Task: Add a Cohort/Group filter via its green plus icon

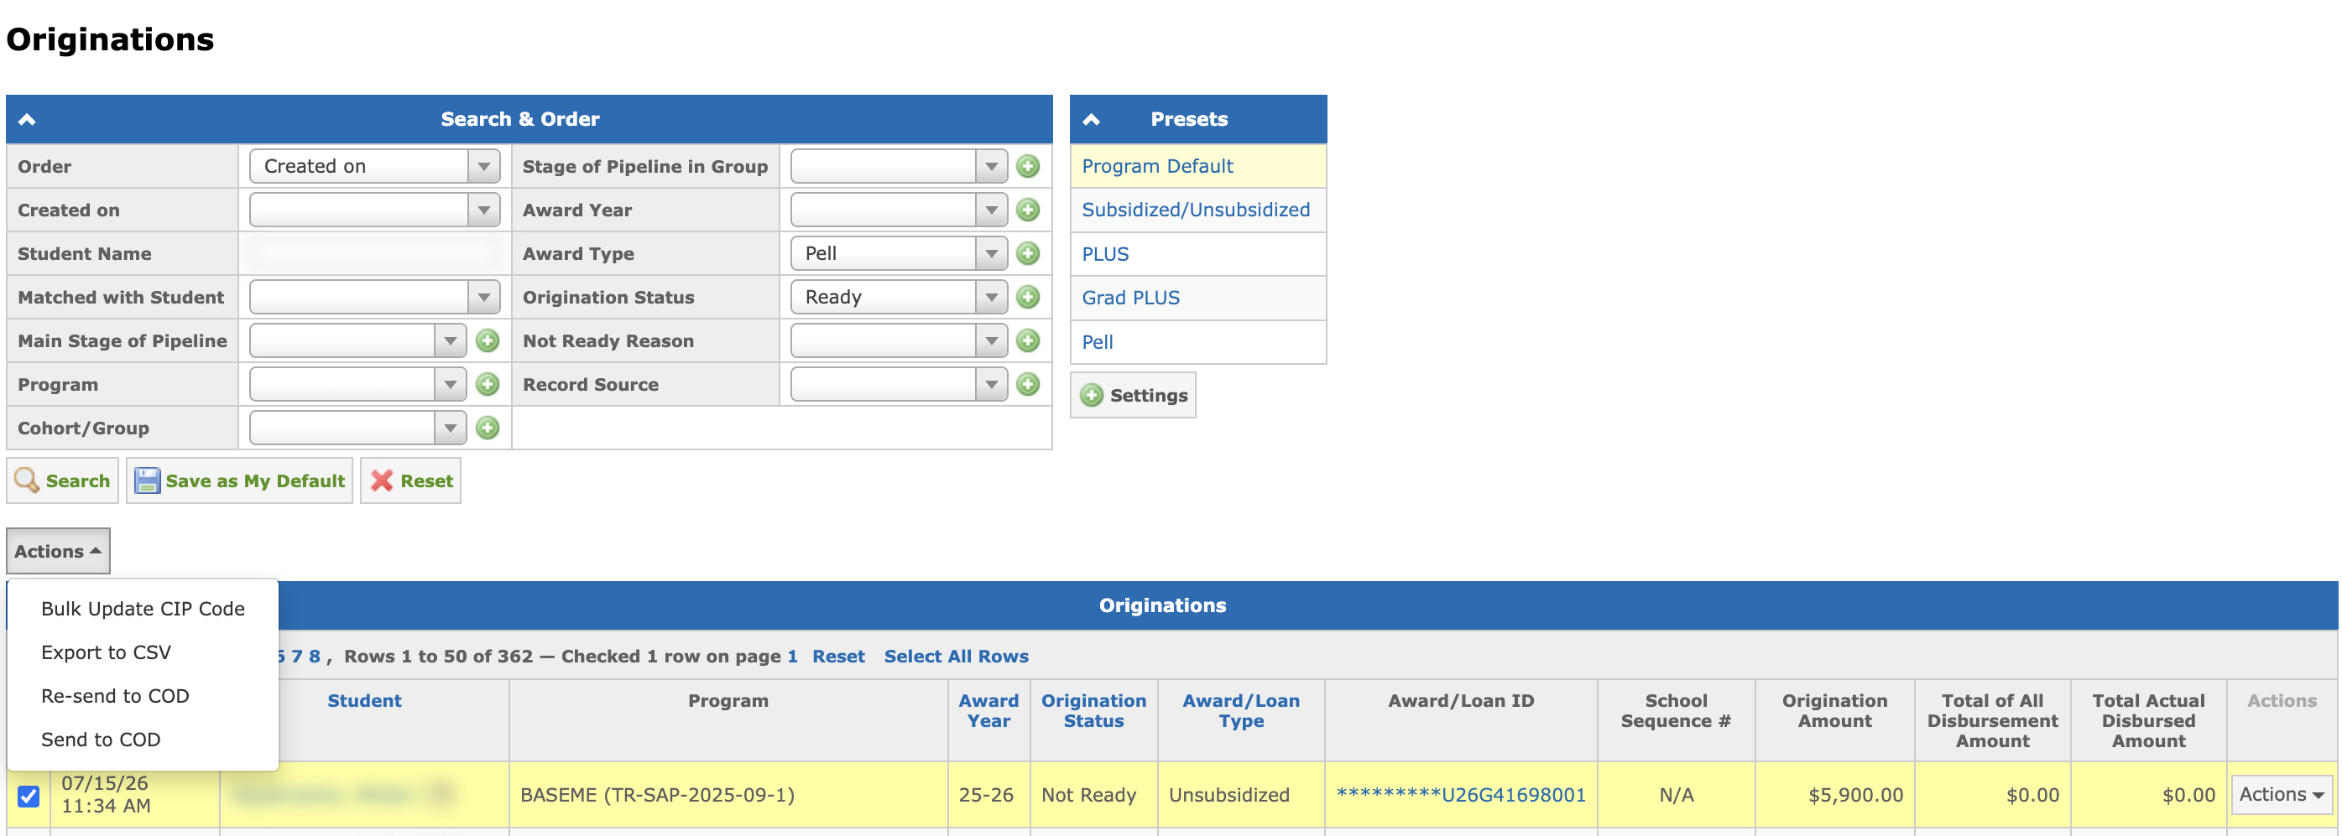Action: click(488, 428)
